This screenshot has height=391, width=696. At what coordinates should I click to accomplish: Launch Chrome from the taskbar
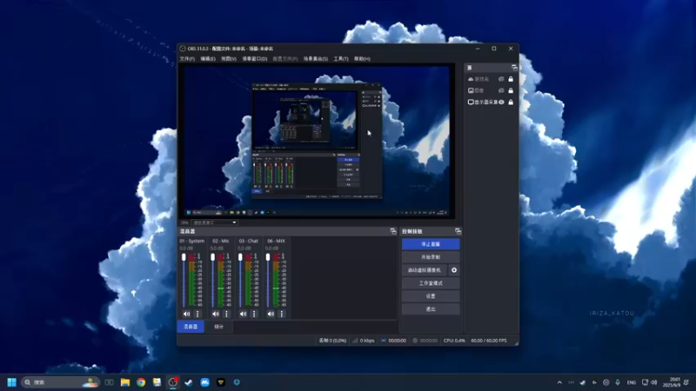pyautogui.click(x=141, y=382)
